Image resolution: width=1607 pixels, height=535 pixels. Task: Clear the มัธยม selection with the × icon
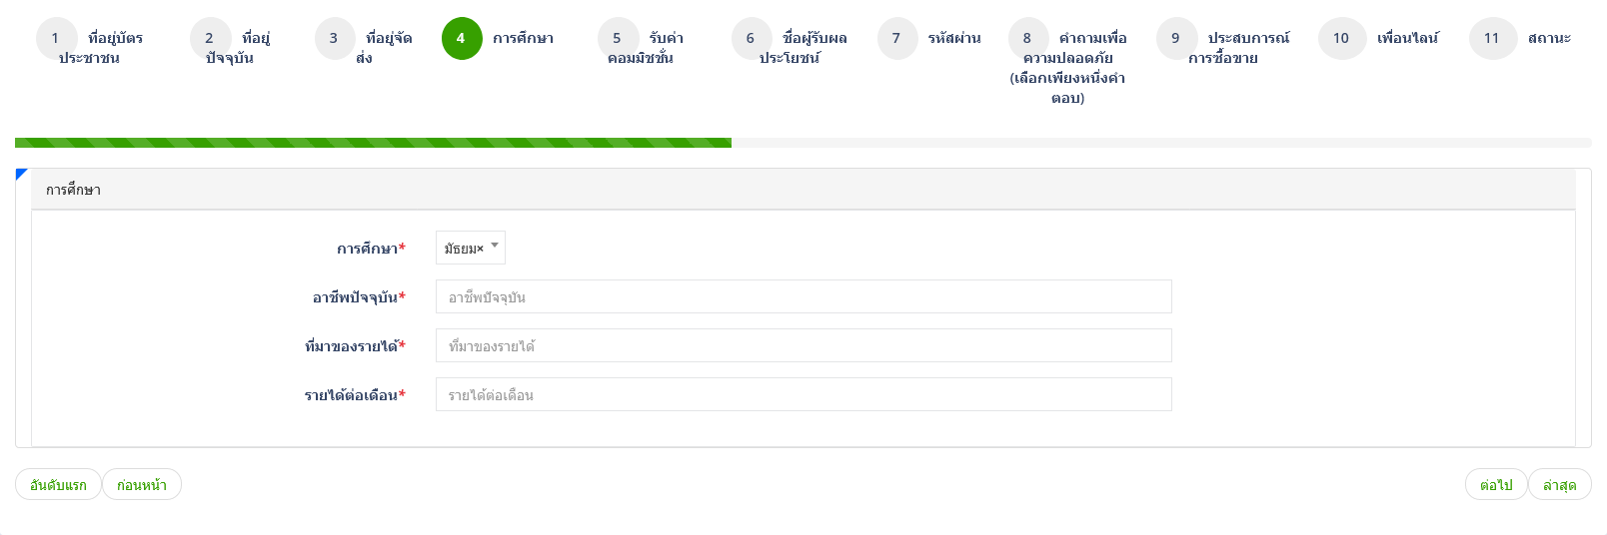[x=481, y=249]
